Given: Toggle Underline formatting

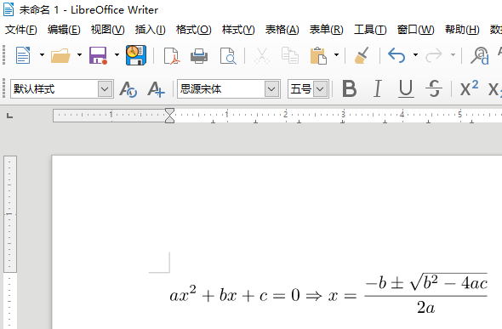Looking at the screenshot, I should coord(406,88).
